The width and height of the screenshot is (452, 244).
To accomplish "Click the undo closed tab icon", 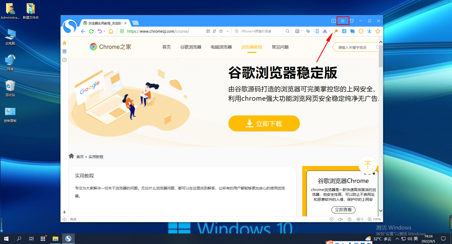I will [100, 31].
